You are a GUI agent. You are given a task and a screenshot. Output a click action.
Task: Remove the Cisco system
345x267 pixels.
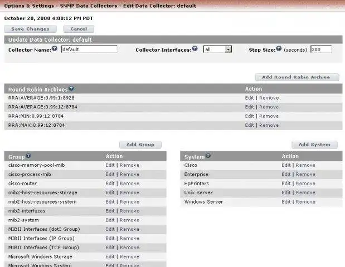pos(305,165)
